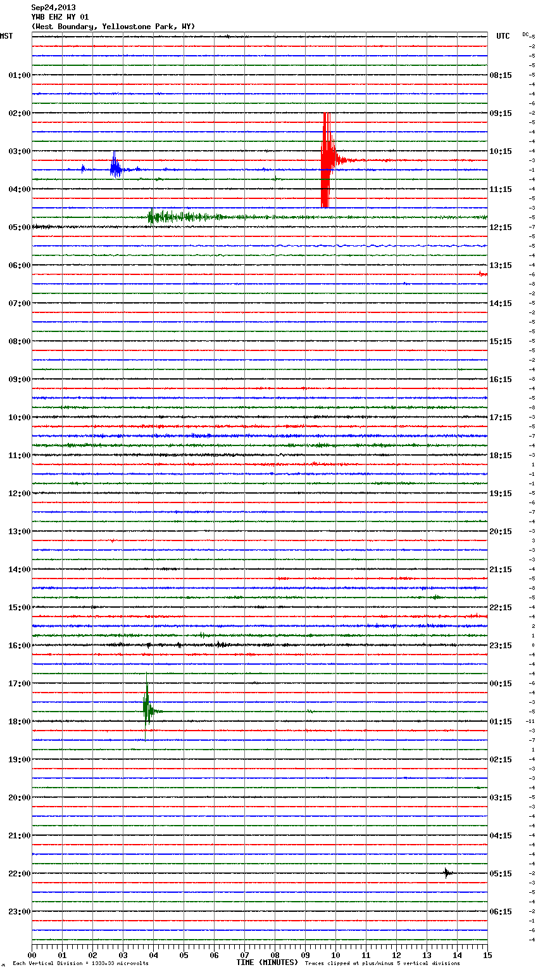Click the 09:15 UTC time label
The image size is (538, 972).
pyautogui.click(x=501, y=113)
